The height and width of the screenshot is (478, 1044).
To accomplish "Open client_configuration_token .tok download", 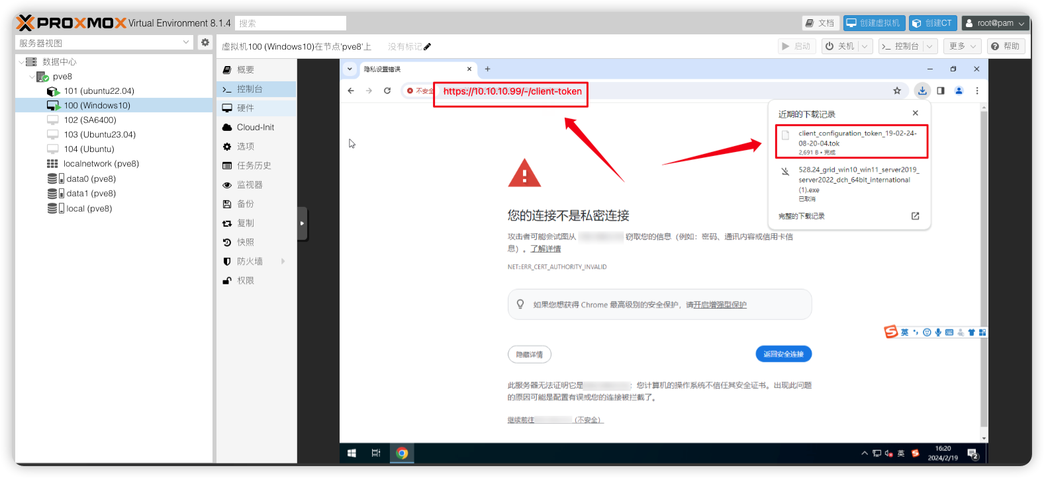I will tap(851, 142).
